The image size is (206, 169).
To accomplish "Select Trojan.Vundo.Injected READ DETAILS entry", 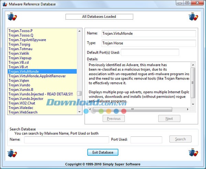I will pos(42,94).
